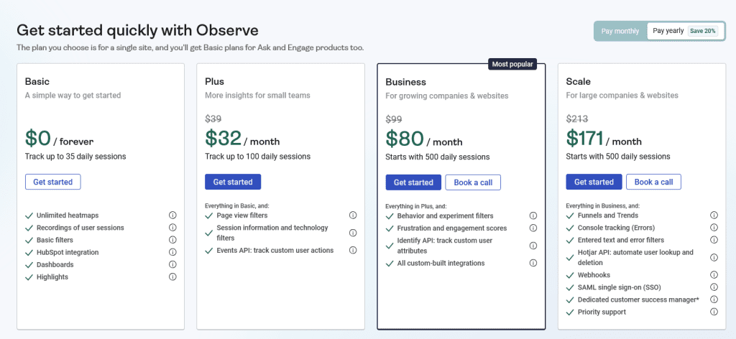This screenshot has width=736, height=339.
Task: Click Get started on Scale plan
Action: point(594,182)
